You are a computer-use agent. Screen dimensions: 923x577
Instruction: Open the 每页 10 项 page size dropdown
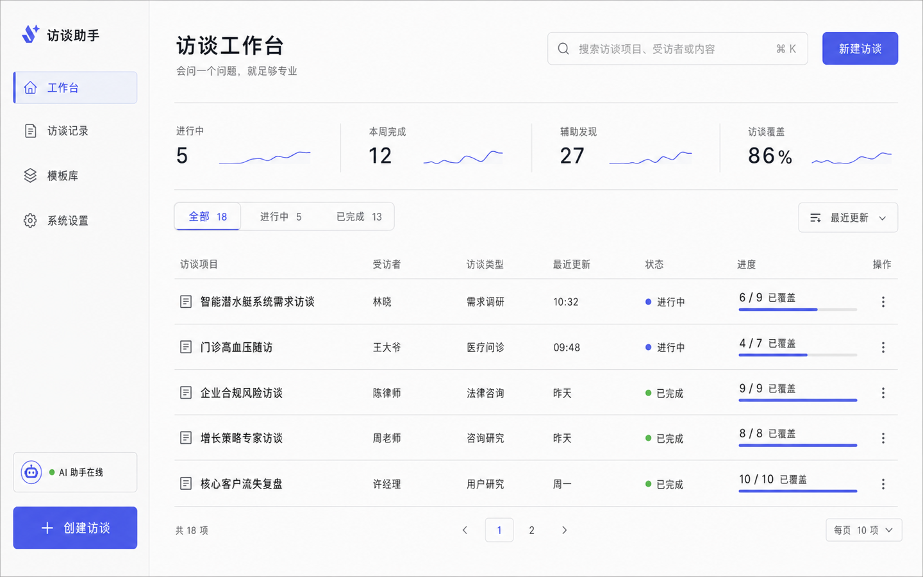coord(863,530)
